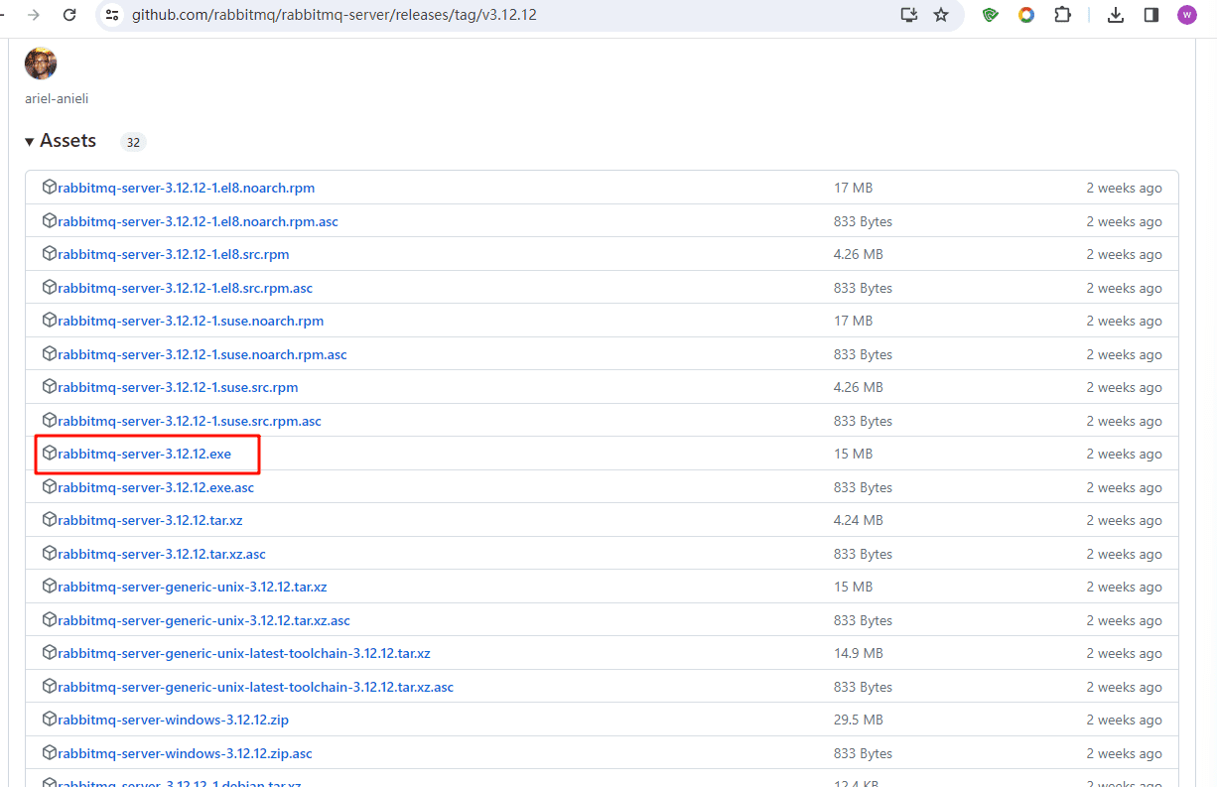Open the multicolor ring extension icon
The height and width of the screenshot is (787, 1217).
pyautogui.click(x=1026, y=15)
